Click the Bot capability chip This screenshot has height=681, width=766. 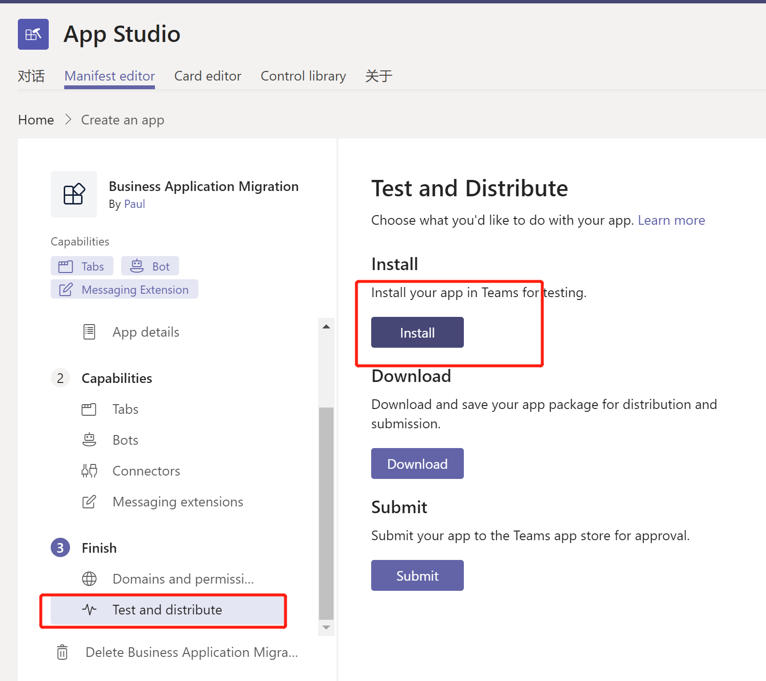tap(150, 266)
